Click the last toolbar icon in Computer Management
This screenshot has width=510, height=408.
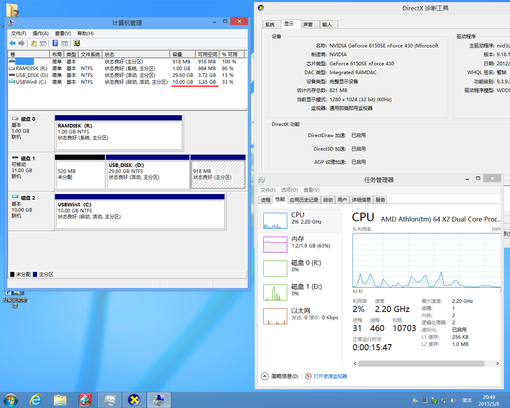(77, 43)
